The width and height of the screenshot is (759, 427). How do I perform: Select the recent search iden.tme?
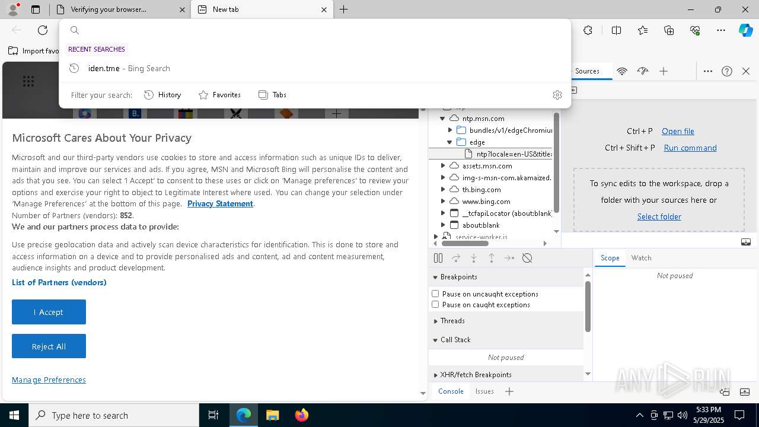coord(315,68)
